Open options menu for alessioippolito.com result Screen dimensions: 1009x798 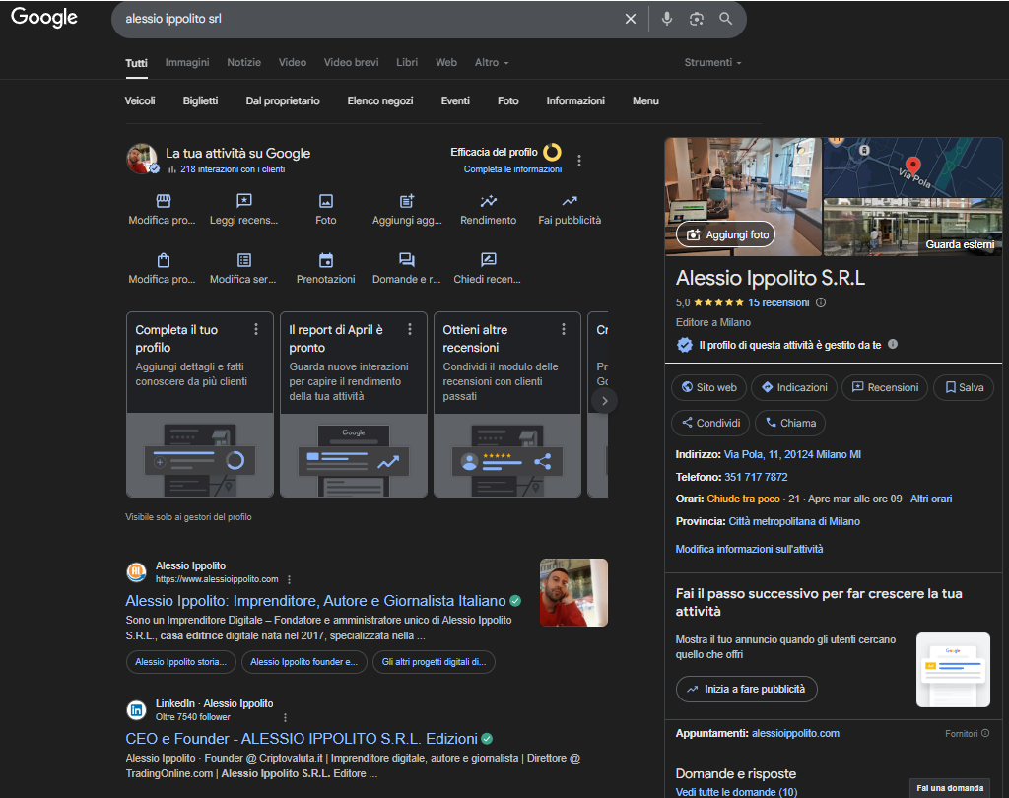289,580
